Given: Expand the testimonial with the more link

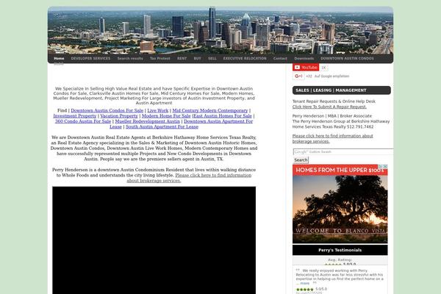Looking at the screenshot, I should pos(304,283).
